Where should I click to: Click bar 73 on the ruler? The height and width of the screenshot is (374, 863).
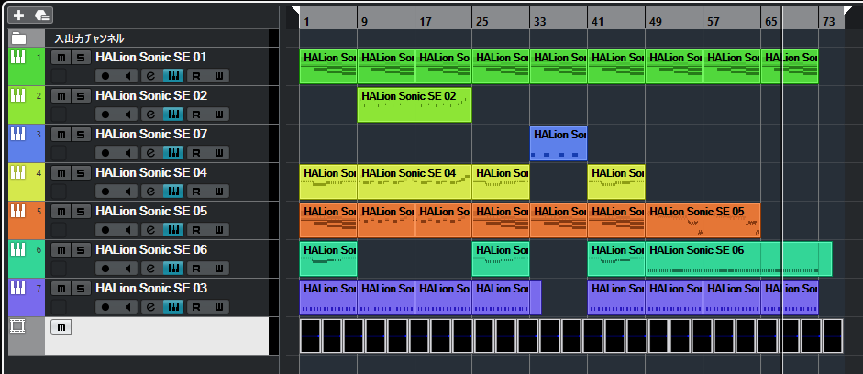[x=829, y=23]
